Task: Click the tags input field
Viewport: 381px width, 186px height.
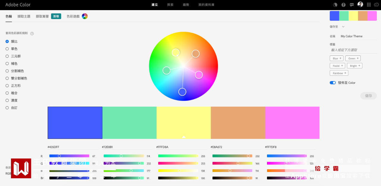Action: coord(353,50)
